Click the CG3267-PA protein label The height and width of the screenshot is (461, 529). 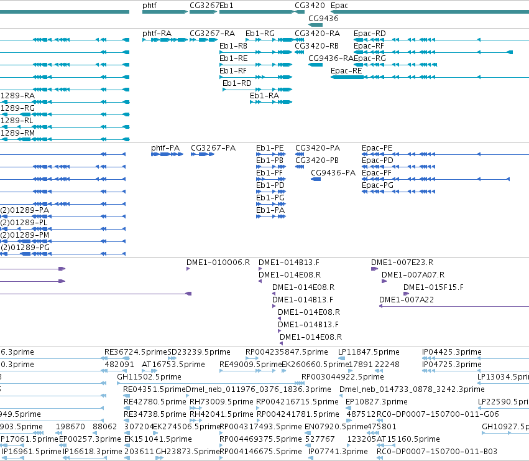[x=213, y=148]
